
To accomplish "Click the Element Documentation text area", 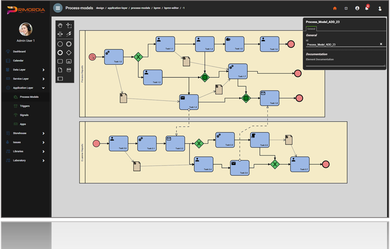I will (x=345, y=63).
